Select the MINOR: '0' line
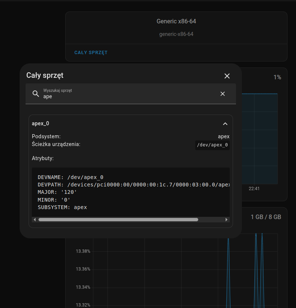This screenshot has height=308, width=296. pyautogui.click(x=54, y=200)
